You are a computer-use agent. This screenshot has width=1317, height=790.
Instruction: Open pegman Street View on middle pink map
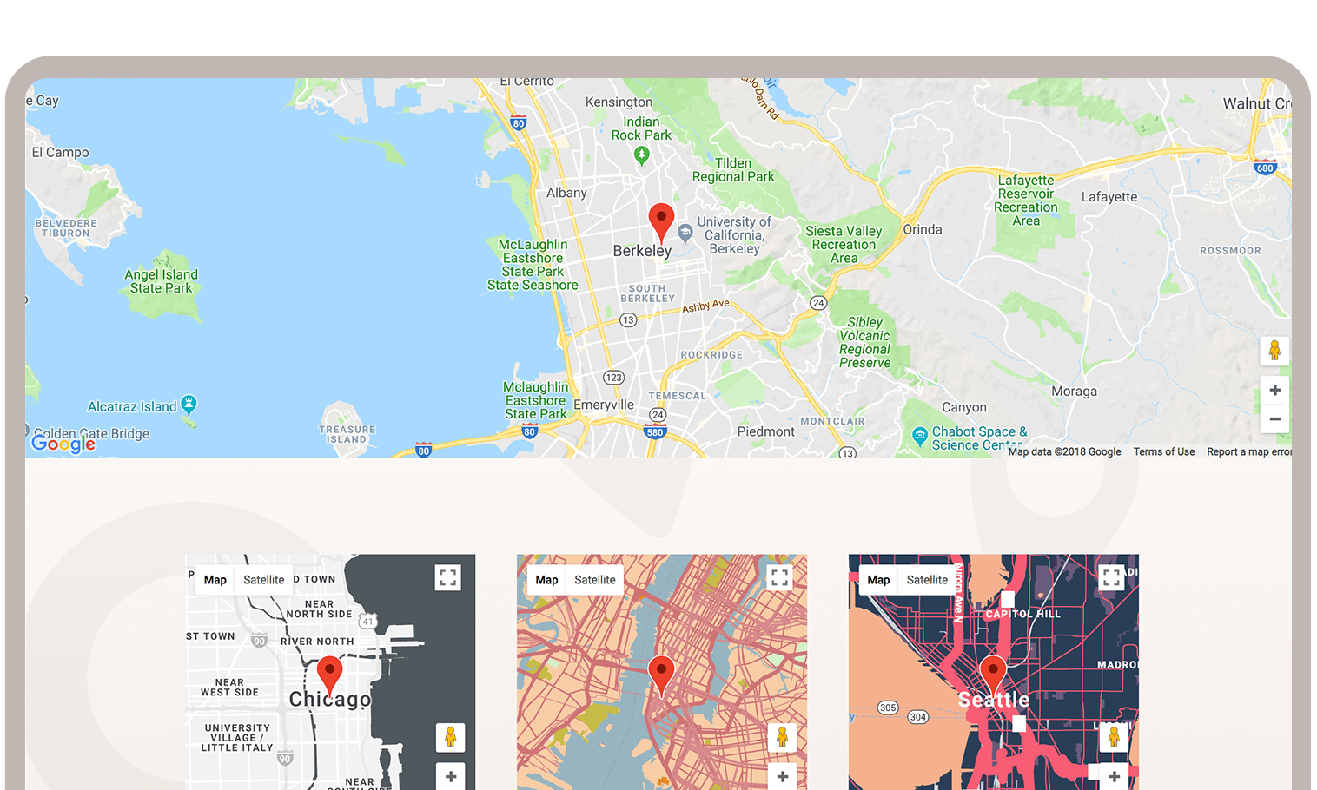pos(782,737)
